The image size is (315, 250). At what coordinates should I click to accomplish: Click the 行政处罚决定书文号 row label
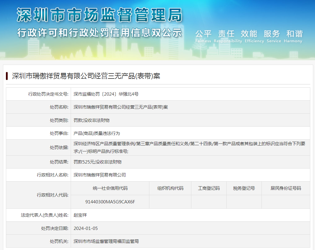click(x=48, y=94)
